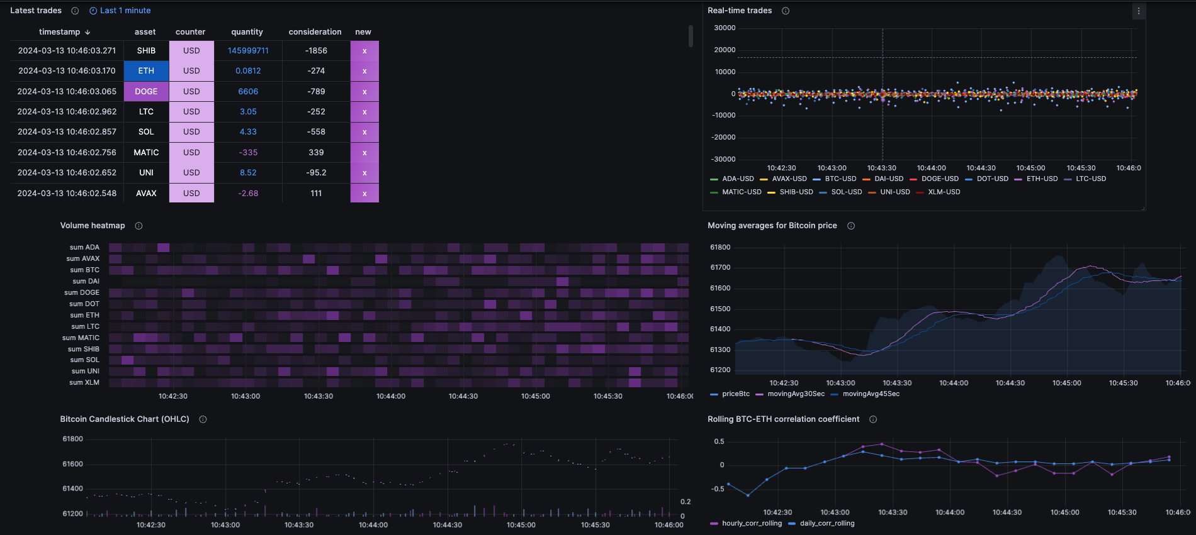Click the blue ETH asset cell
Viewport: 1196px width, 535px height.
(x=146, y=71)
